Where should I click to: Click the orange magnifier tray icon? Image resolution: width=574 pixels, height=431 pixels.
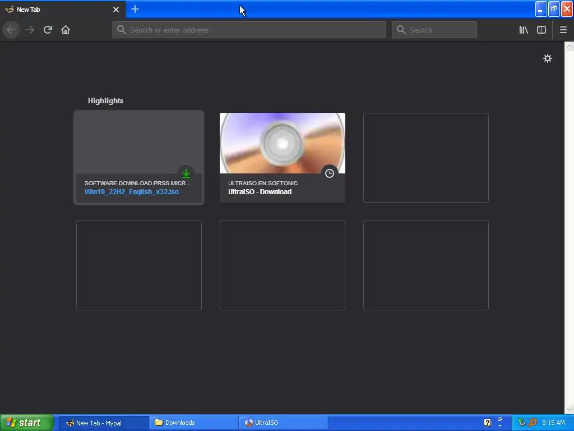[533, 423]
